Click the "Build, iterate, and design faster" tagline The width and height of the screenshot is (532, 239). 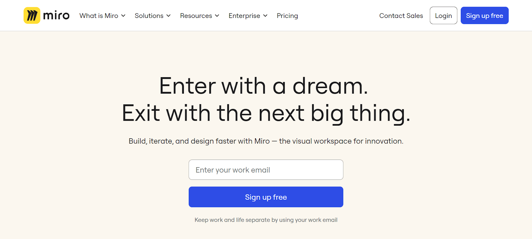pyautogui.click(x=266, y=141)
